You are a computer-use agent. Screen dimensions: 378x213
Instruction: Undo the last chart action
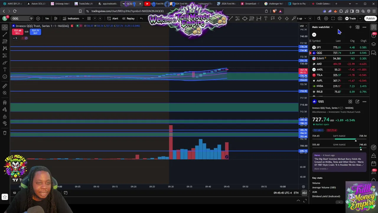(x=141, y=18)
